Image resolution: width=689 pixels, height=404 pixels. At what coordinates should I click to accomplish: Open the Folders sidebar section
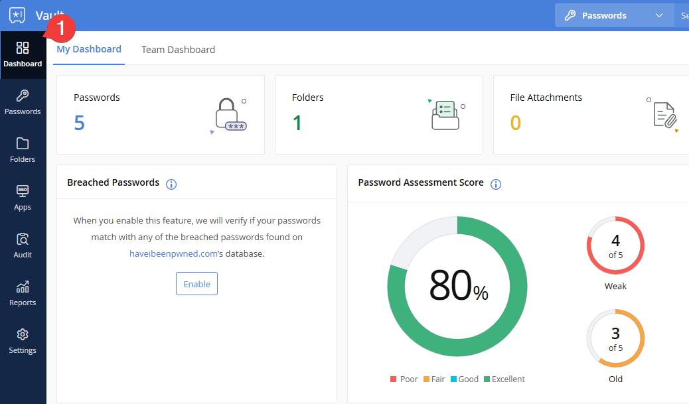pos(23,150)
